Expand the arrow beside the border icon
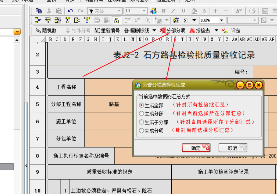 click(x=272, y=20)
